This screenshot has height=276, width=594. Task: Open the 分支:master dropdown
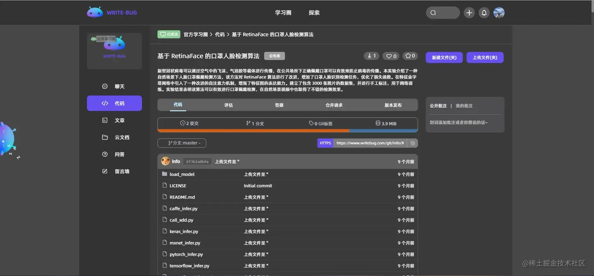click(x=182, y=143)
